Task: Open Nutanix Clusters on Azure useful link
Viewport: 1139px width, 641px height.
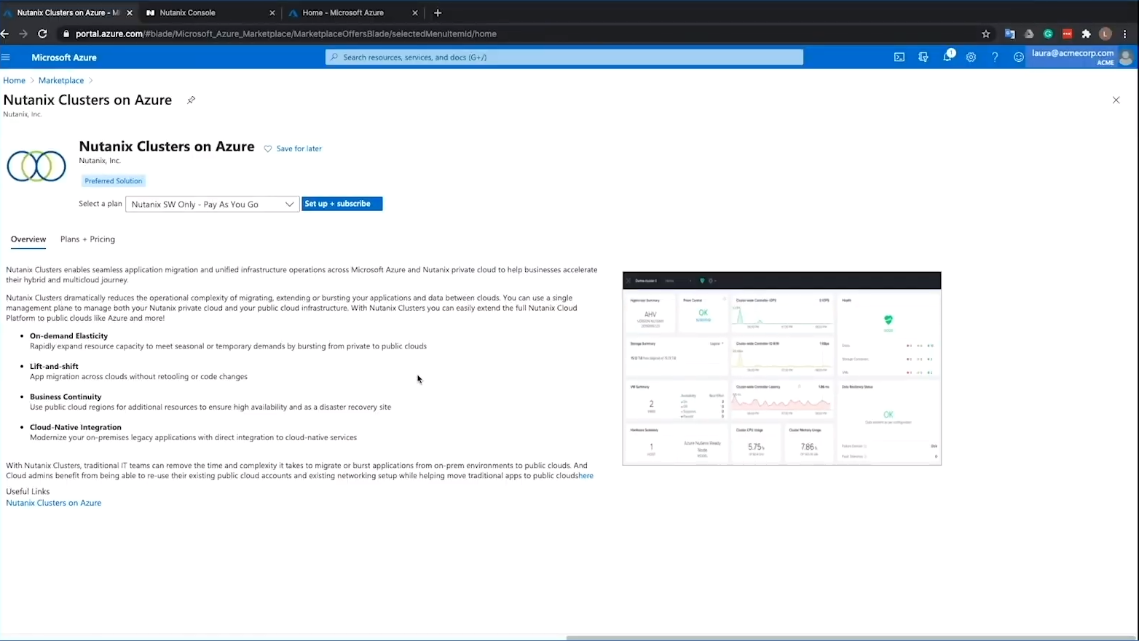Action: 54,503
